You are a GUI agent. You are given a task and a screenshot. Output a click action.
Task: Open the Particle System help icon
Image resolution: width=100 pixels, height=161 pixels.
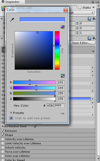click(89, 38)
